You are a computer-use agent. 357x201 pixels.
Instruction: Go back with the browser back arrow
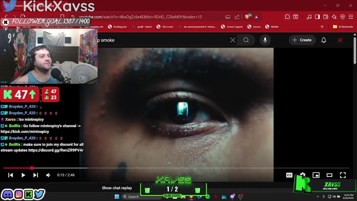point(6,17)
